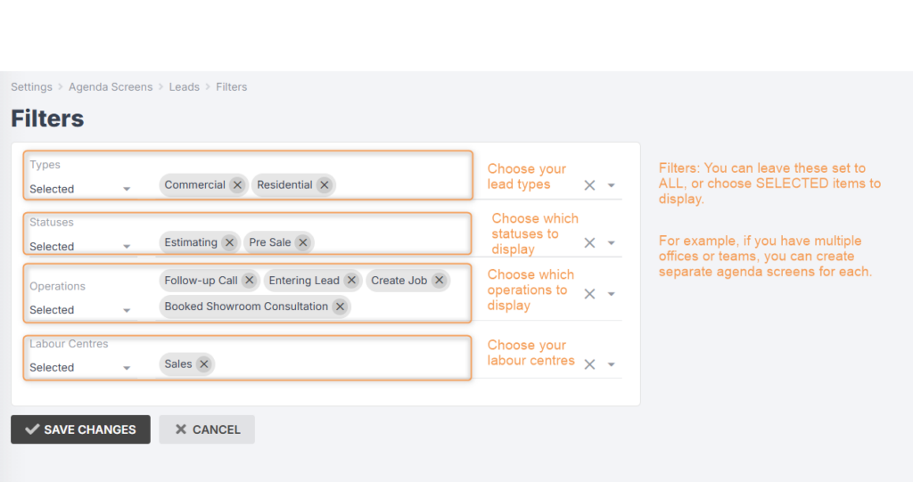Remove the Estimating status chip
This screenshot has height=482, width=913.
(229, 242)
